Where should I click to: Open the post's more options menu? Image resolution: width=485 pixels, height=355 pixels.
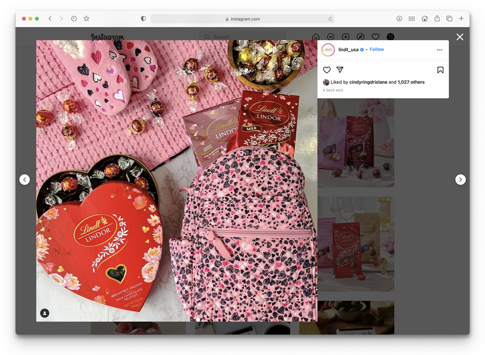pyautogui.click(x=439, y=50)
